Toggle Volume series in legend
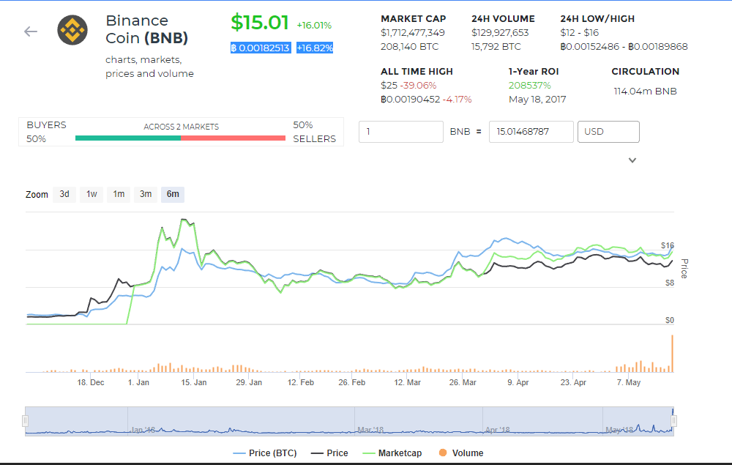 tap(461, 453)
